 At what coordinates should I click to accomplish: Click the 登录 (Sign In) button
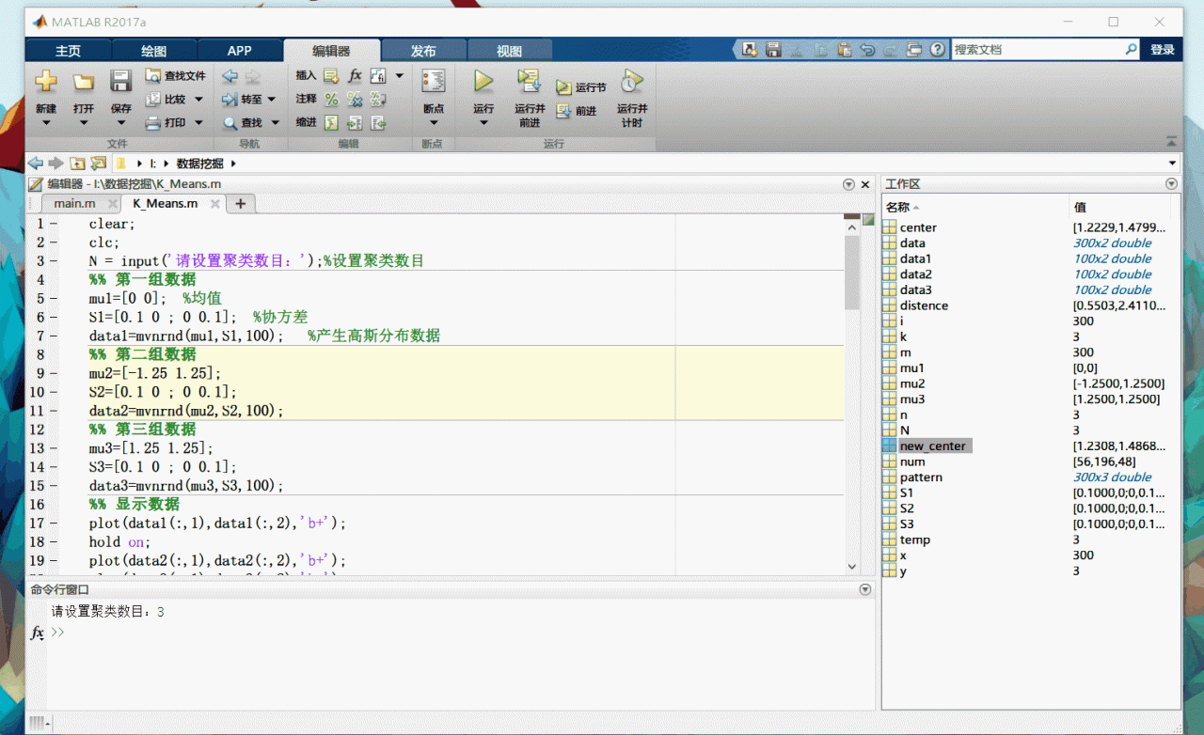tap(1163, 50)
